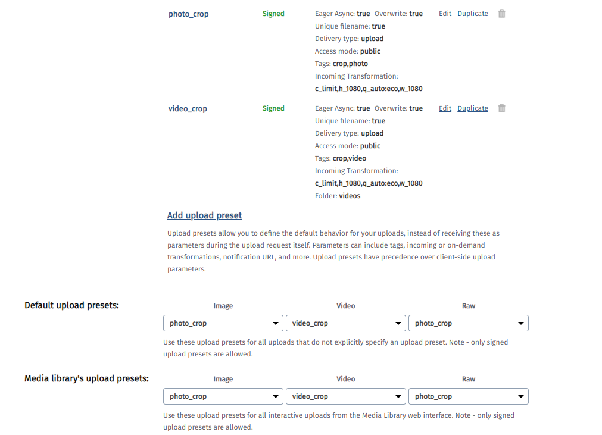Duplicate the photo_crop preset
The width and height of the screenshot is (602, 435).
pos(472,14)
